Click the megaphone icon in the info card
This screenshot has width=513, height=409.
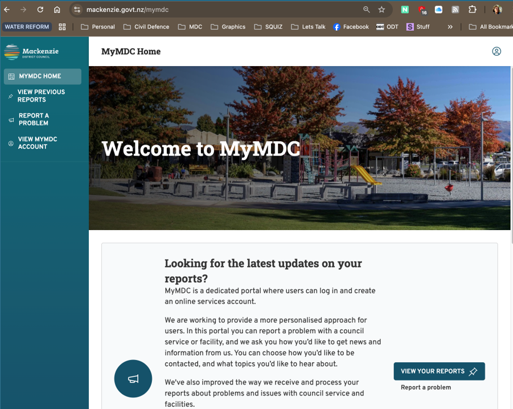[x=133, y=379]
